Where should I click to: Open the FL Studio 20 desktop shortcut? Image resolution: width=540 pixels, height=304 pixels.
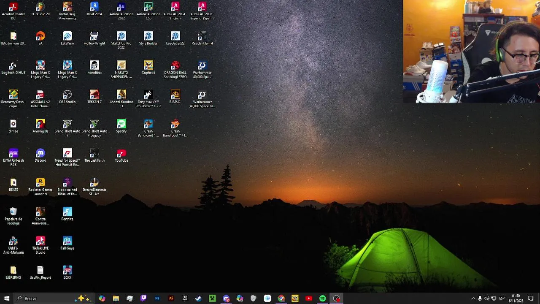coord(40,9)
